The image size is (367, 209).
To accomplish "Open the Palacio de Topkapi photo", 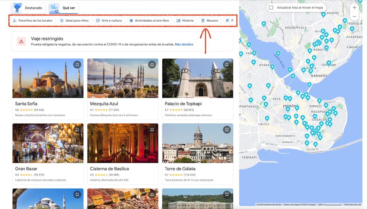I will click(198, 78).
